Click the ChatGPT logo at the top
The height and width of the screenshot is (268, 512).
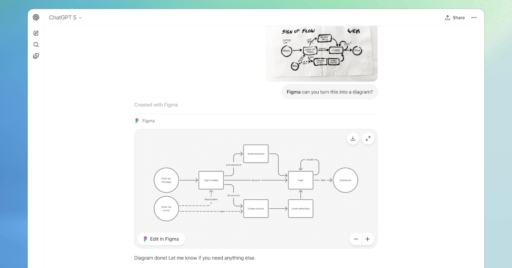[x=36, y=17]
